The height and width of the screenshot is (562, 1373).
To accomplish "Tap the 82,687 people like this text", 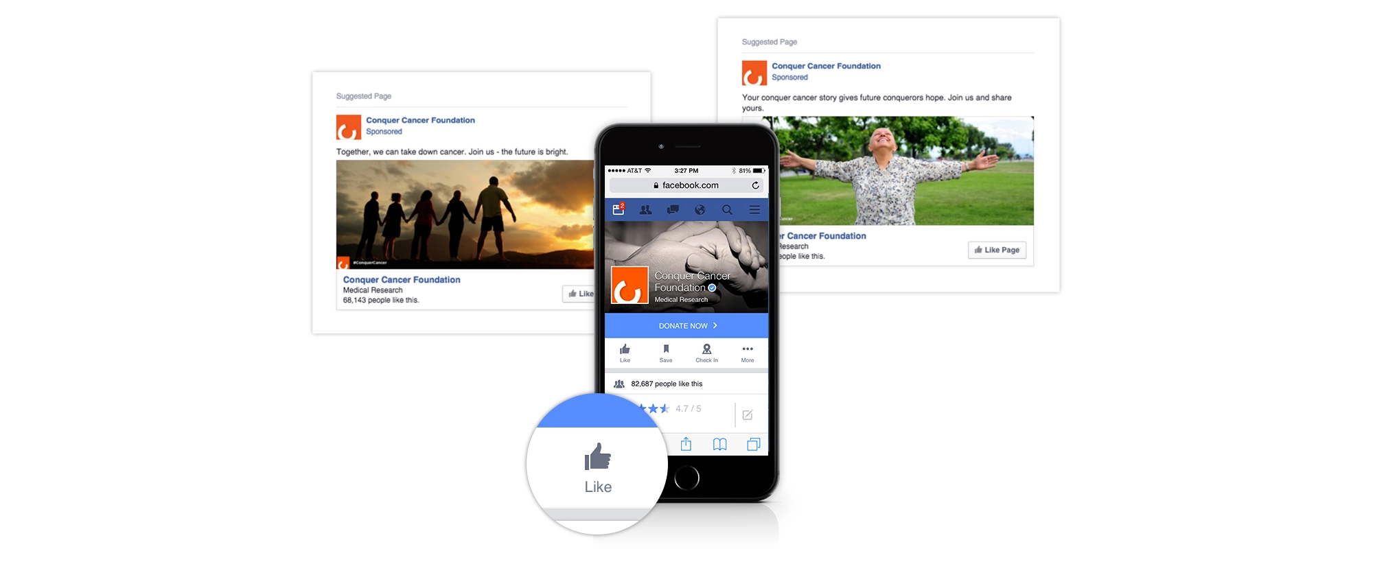I will (667, 384).
